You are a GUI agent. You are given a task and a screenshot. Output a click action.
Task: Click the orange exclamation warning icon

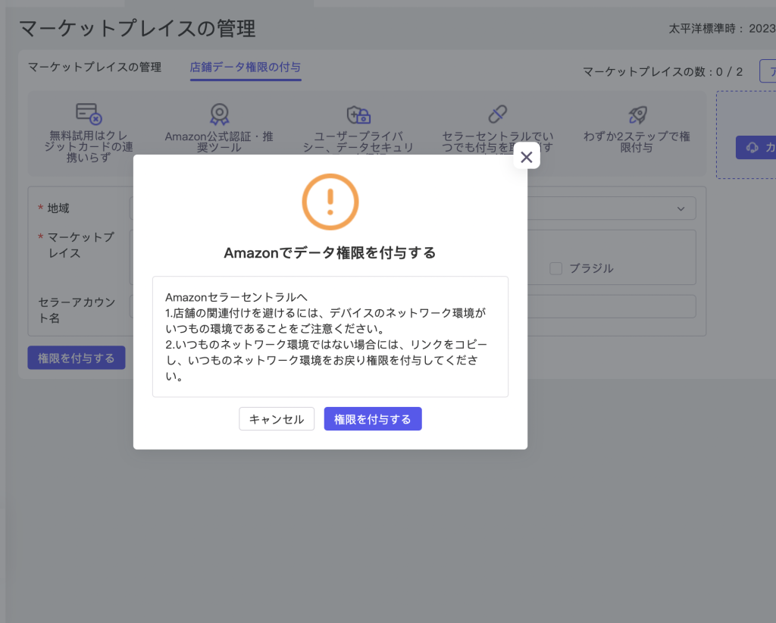pyautogui.click(x=330, y=202)
